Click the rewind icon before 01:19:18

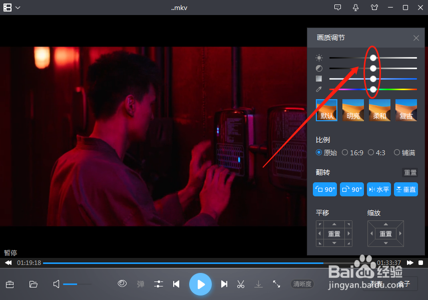(9, 263)
